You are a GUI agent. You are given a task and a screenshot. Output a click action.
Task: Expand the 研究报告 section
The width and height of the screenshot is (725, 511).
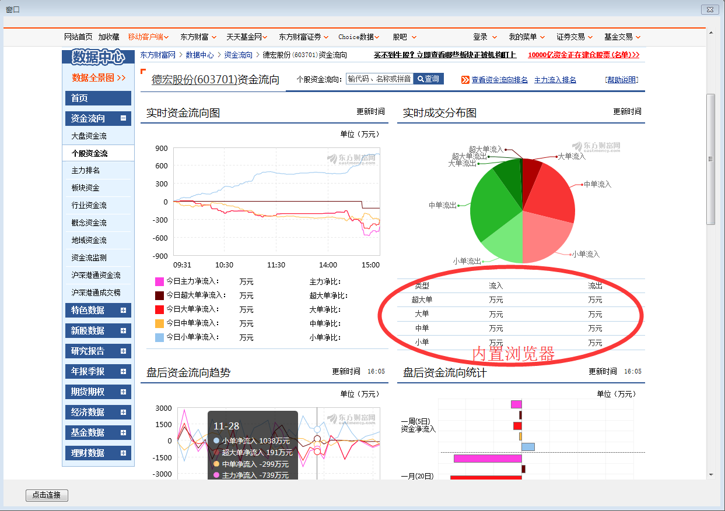pos(123,351)
